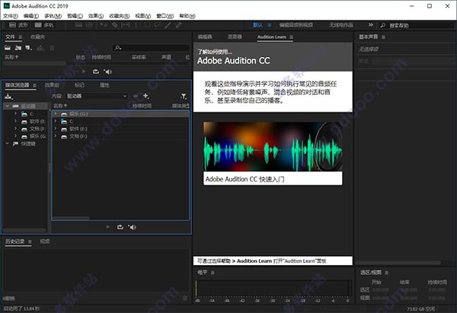
Task: Click Open File icon in Files panel
Action: click(8, 48)
